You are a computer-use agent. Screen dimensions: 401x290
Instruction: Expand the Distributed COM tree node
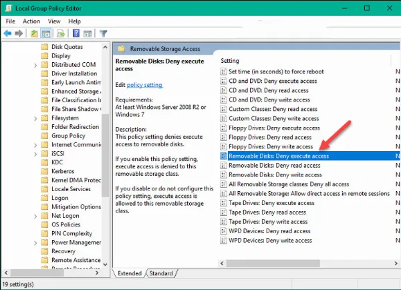pos(35,65)
